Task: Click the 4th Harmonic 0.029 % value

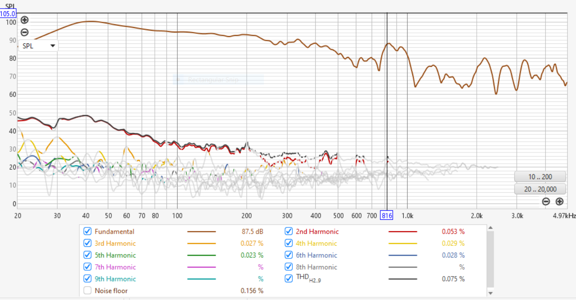Action: coord(453,243)
